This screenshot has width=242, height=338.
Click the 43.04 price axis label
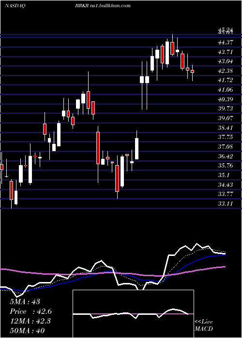(x=226, y=61)
